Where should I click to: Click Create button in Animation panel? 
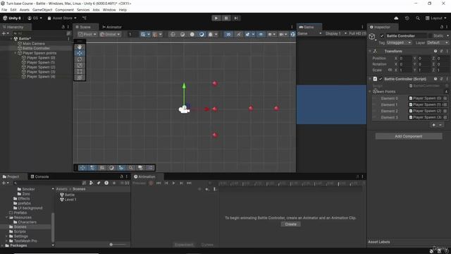[290, 224]
